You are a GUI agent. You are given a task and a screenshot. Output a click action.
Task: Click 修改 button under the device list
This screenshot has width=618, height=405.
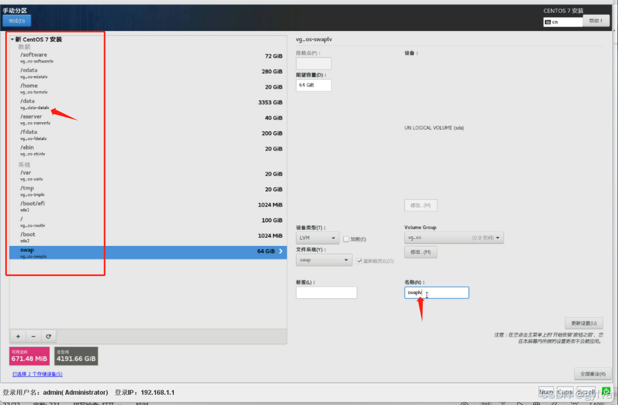pyautogui.click(x=421, y=205)
